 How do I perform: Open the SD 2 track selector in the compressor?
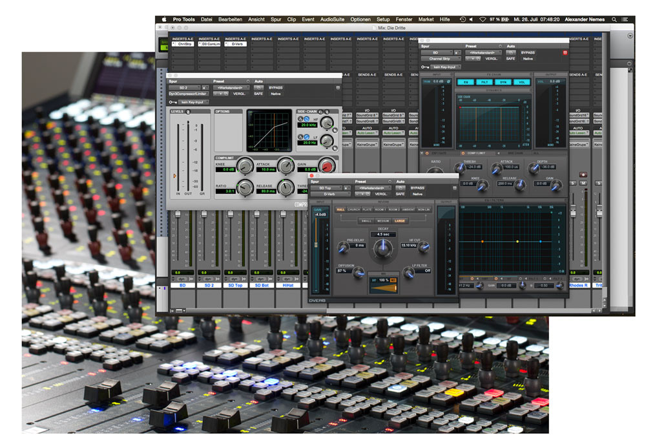pos(183,88)
